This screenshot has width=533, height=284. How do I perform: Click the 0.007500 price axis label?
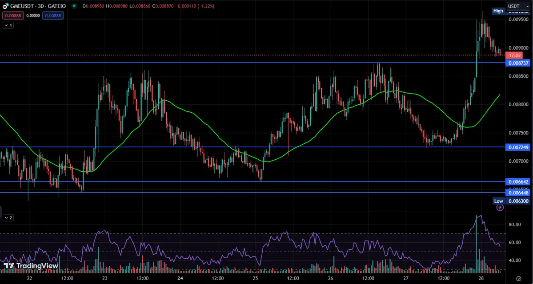pyautogui.click(x=518, y=133)
